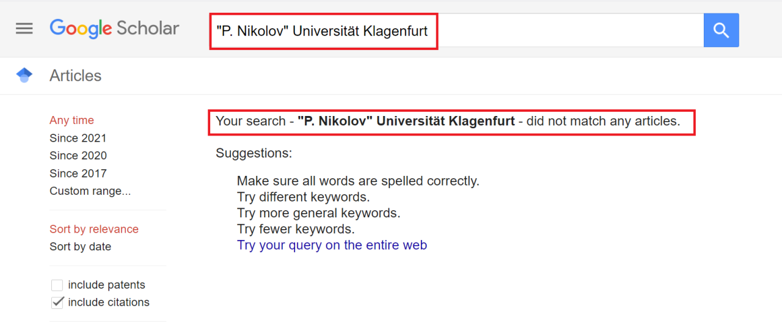Click into the search query field
This screenshot has width=782, height=323.
550,31
